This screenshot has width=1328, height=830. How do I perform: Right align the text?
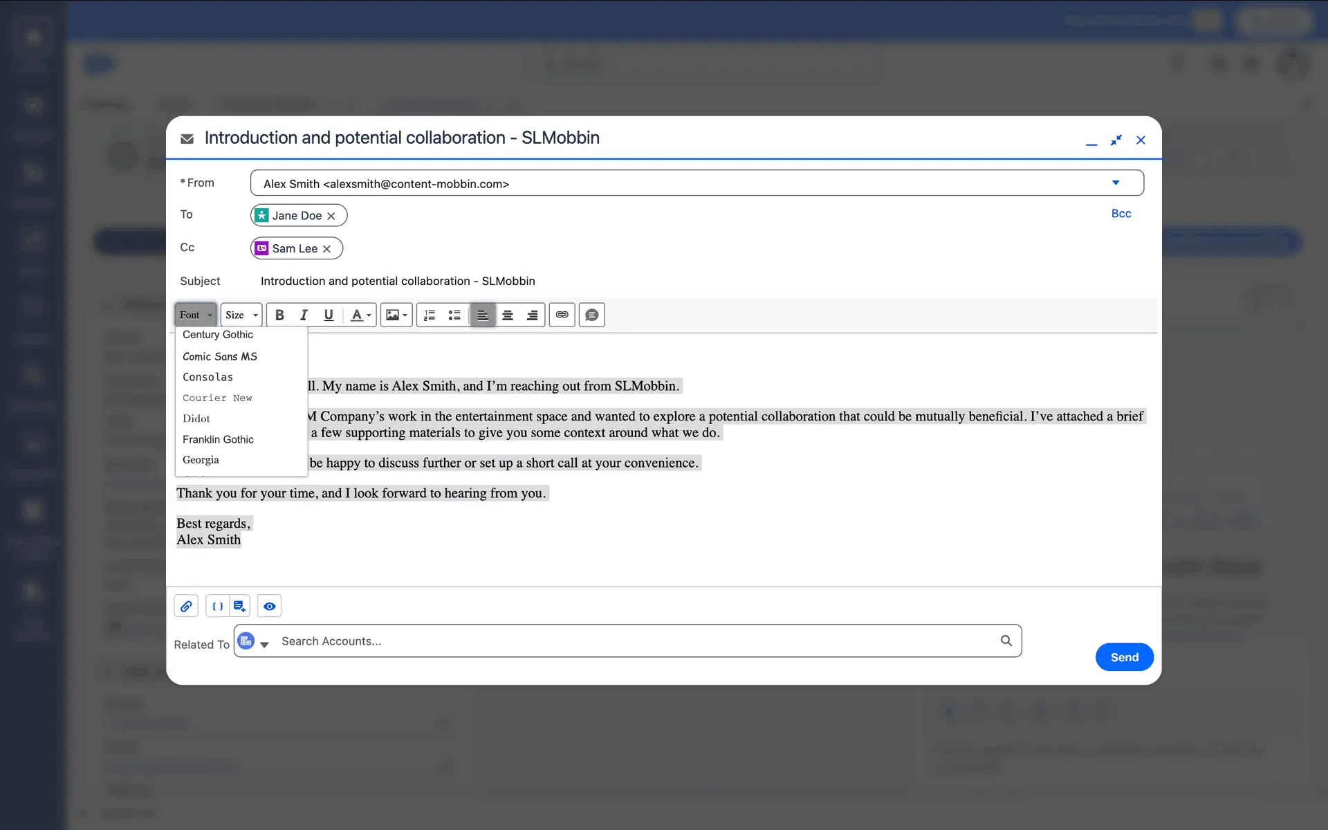pos(532,315)
